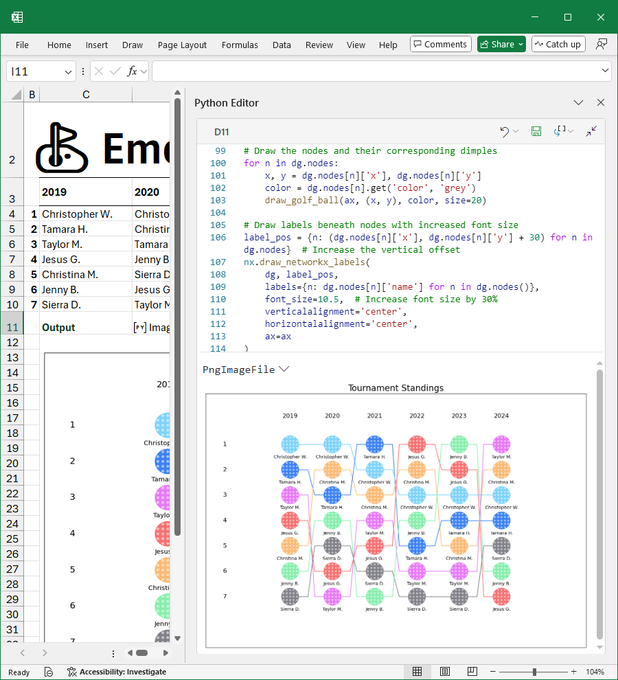Click Accessibility: Investigate in the status bar
This screenshot has width=618, height=680.
(x=116, y=672)
